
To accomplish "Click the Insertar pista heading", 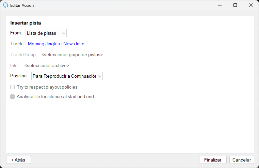I will tap(26, 23).
